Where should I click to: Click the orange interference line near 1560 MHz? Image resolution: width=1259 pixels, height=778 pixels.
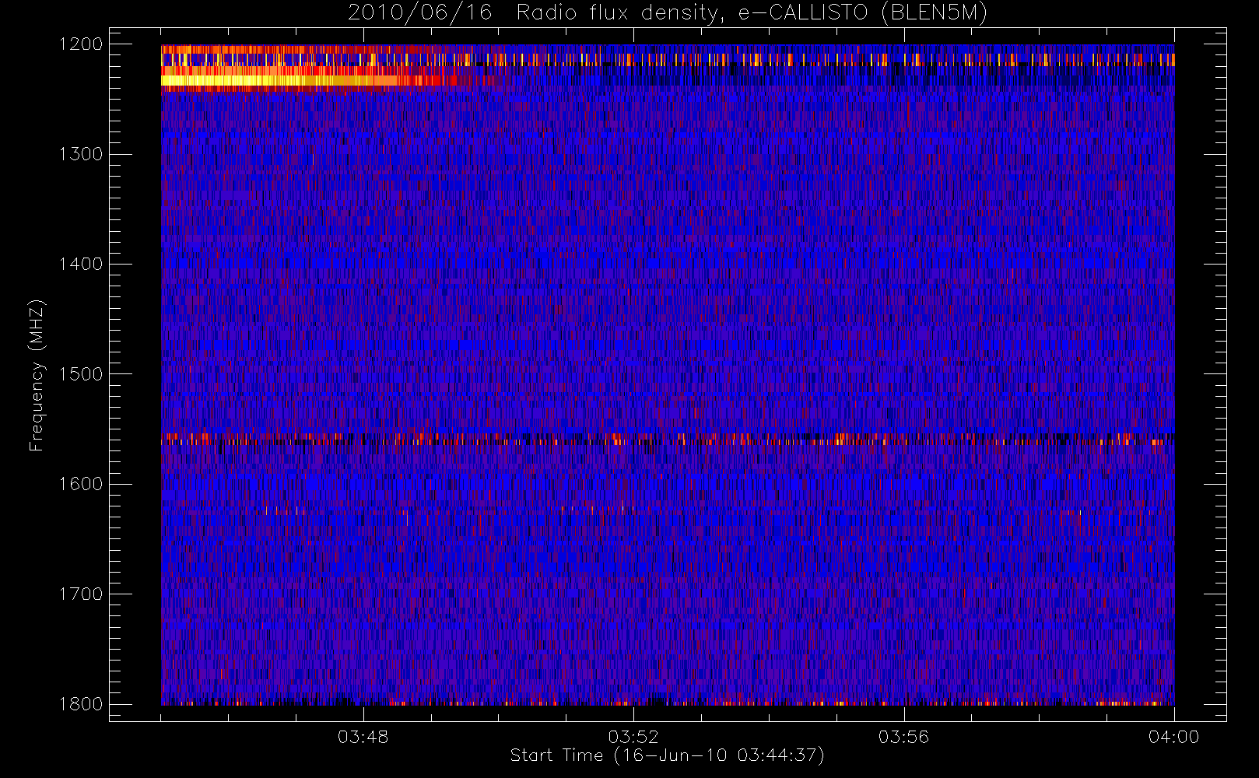pyautogui.click(x=667, y=439)
